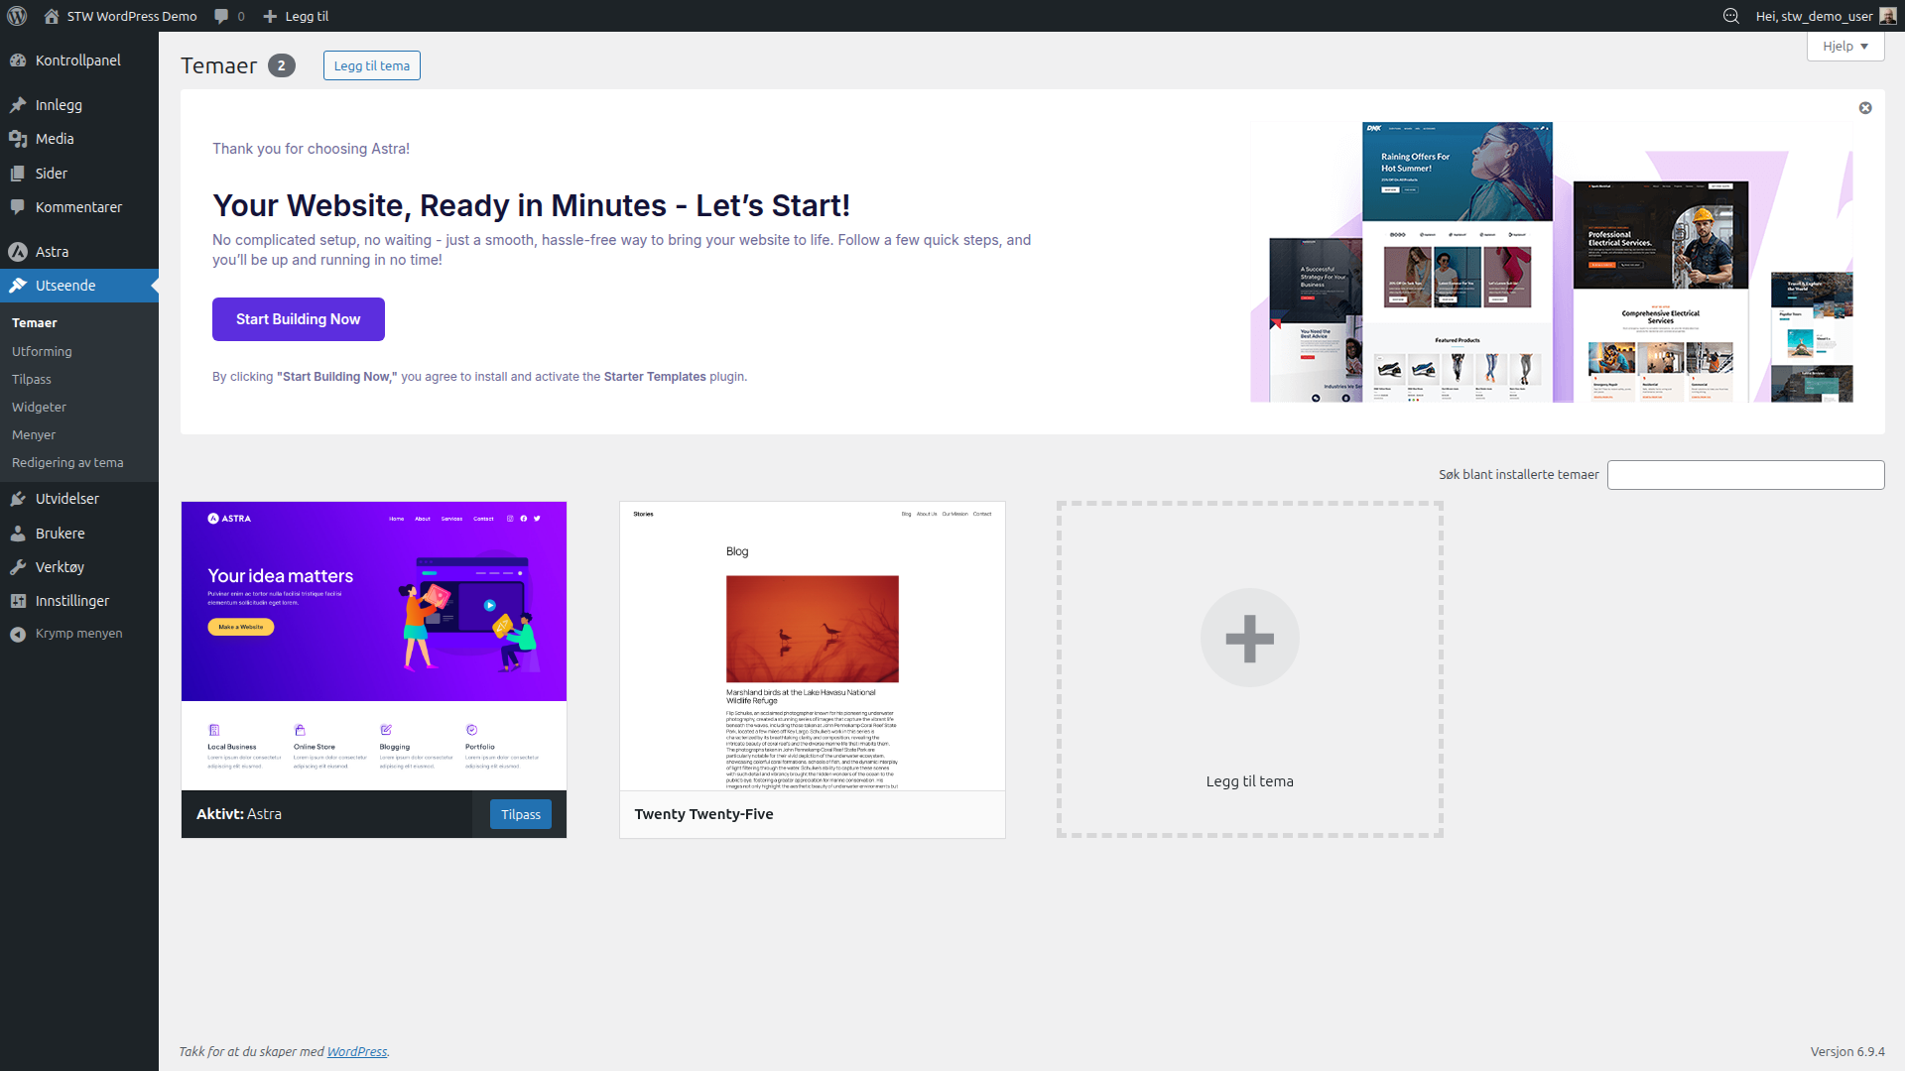Click the Verktøy wrench icon
1905x1071 pixels.
(x=18, y=567)
